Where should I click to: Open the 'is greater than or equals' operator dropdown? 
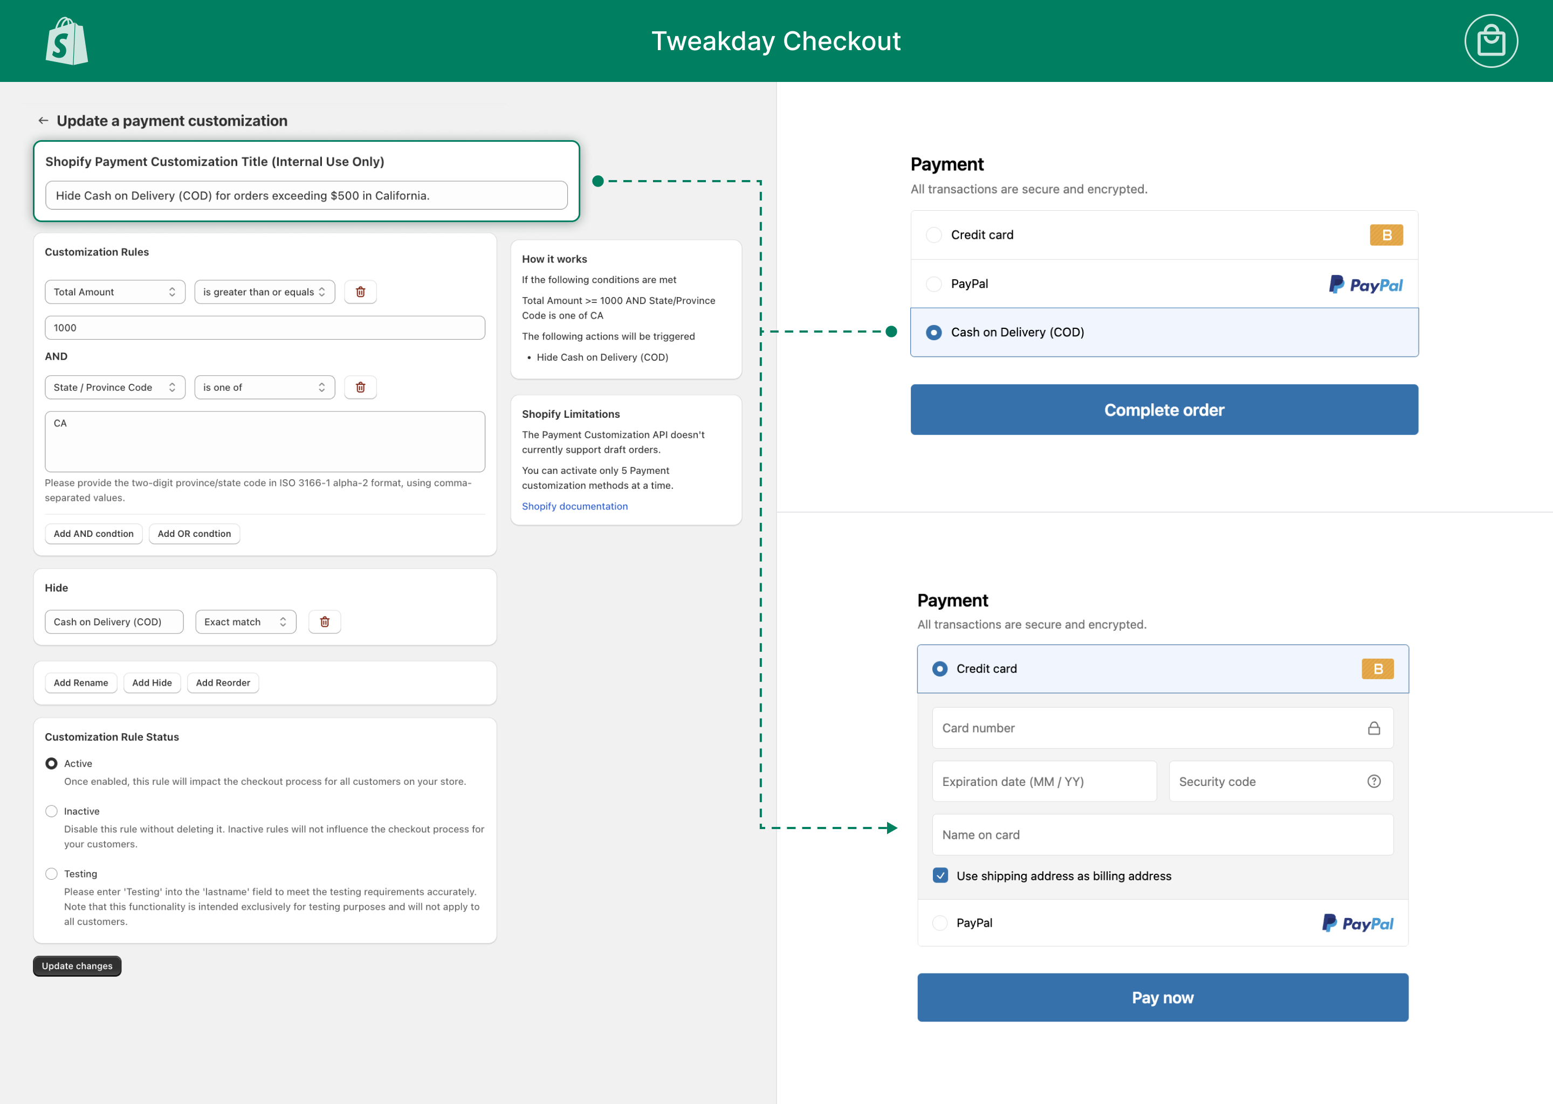265,292
